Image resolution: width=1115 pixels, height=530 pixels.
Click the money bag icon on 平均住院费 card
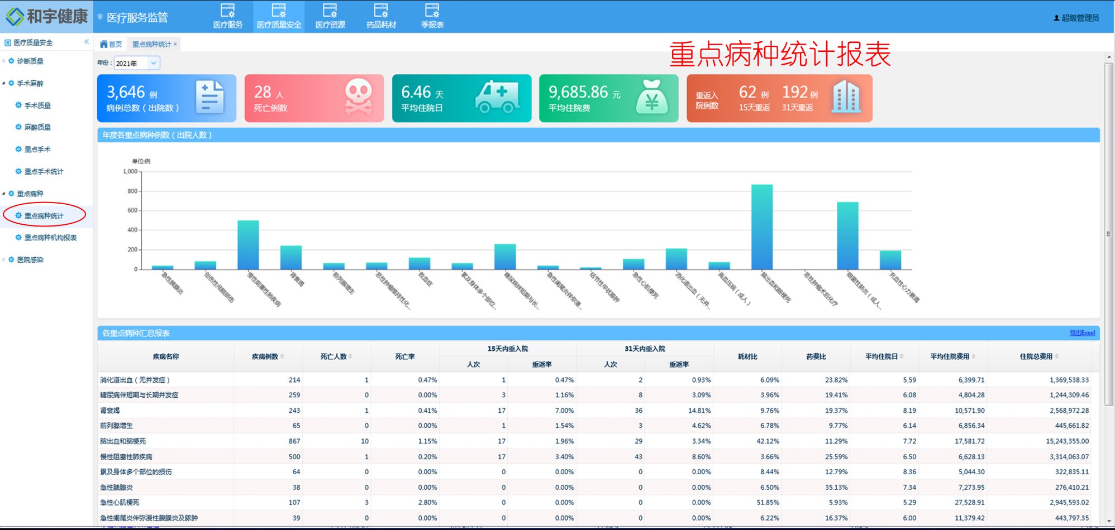click(x=651, y=97)
